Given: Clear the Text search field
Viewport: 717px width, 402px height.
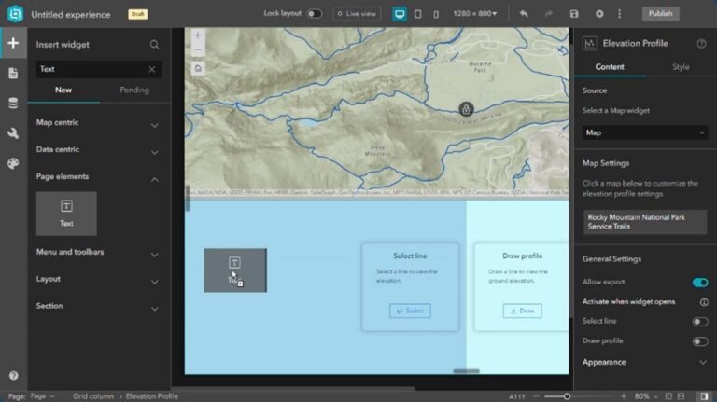Looking at the screenshot, I should (x=152, y=69).
